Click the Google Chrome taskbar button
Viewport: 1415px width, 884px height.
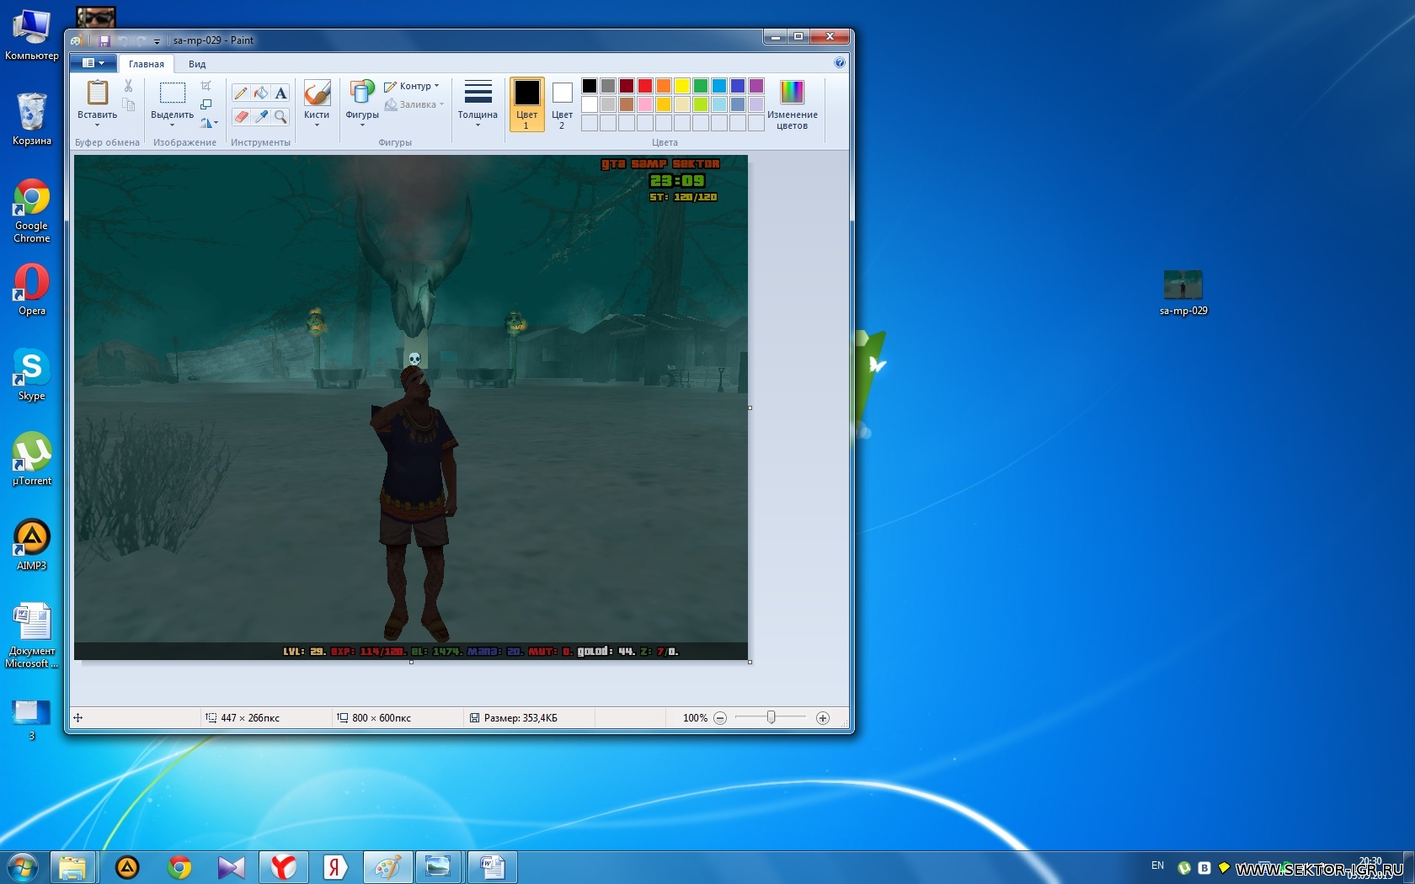tap(179, 867)
